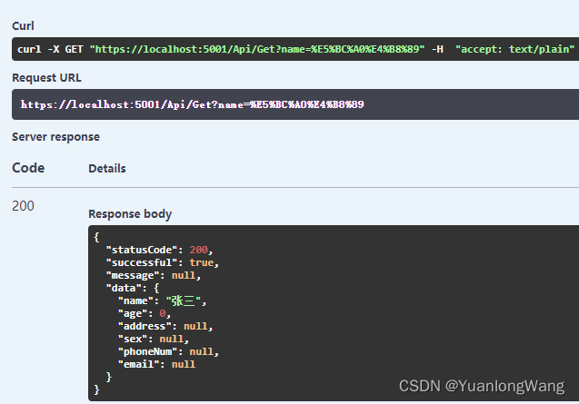
Task: Click the "successful": true line
Action: pos(163,262)
